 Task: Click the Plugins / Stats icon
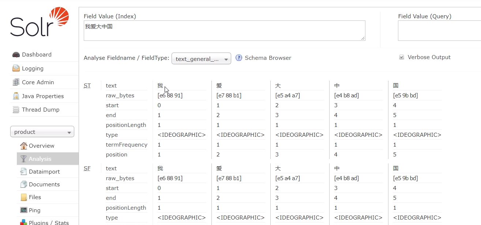[x=24, y=222]
